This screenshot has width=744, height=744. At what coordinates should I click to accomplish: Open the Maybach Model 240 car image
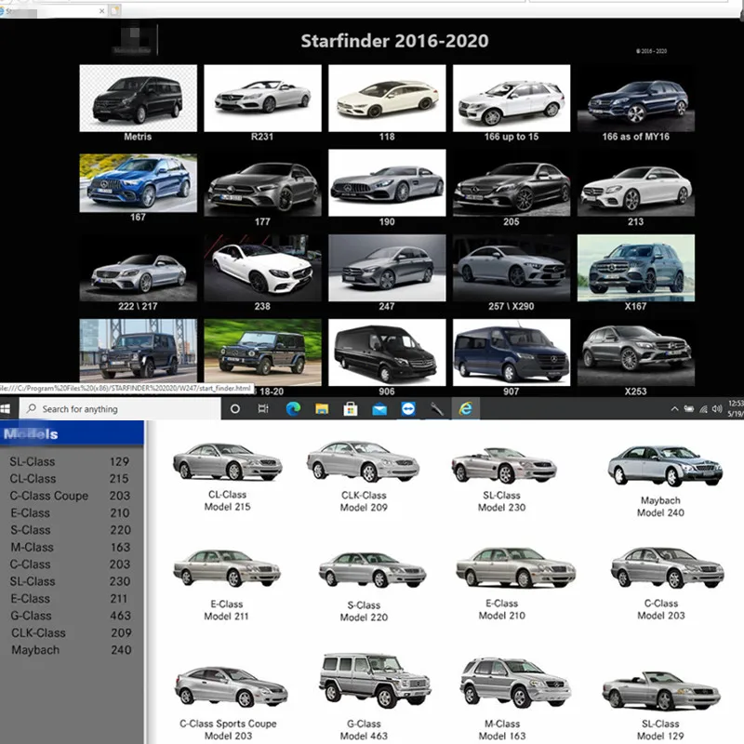tap(665, 465)
